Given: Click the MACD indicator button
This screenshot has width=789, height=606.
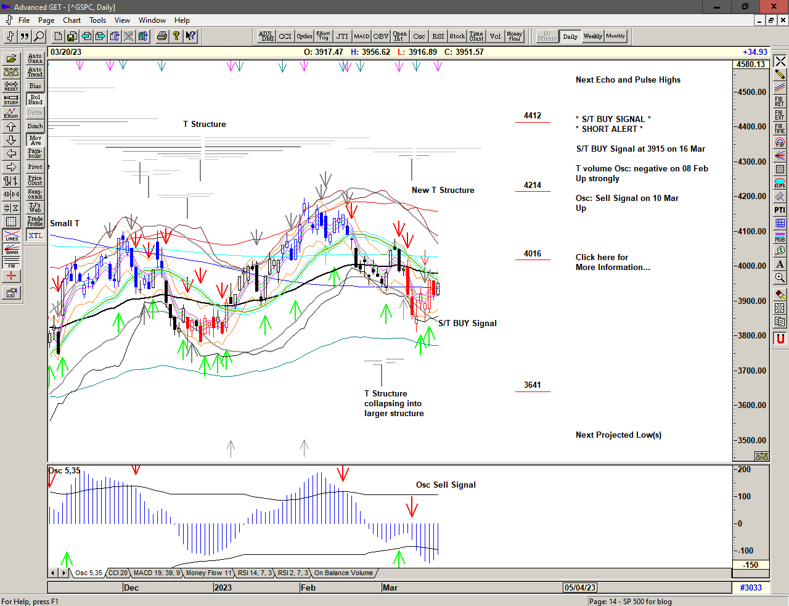Looking at the screenshot, I should coord(362,36).
